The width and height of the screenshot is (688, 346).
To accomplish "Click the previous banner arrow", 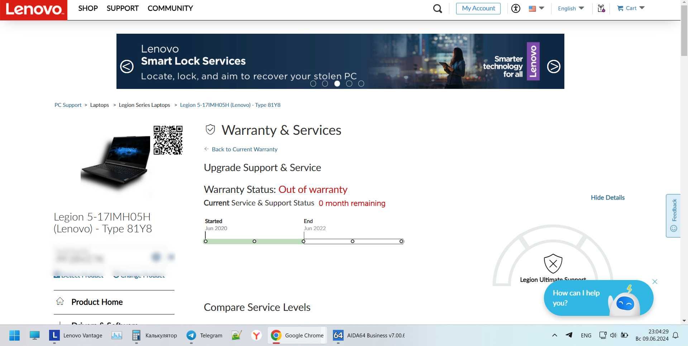I will pos(127,66).
